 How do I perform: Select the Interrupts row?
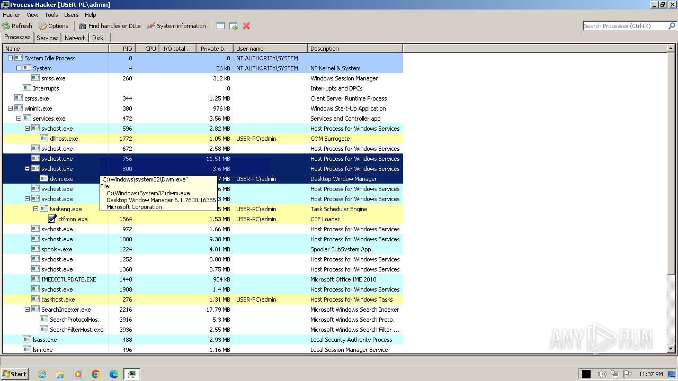pos(203,88)
